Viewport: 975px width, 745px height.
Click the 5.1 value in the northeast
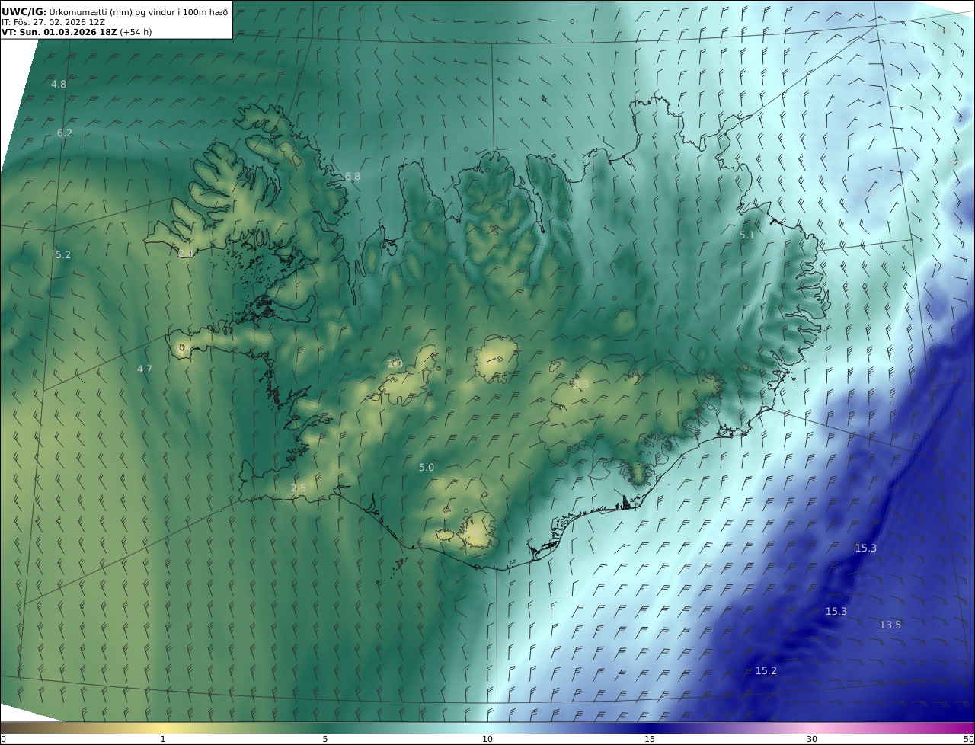pos(747,235)
